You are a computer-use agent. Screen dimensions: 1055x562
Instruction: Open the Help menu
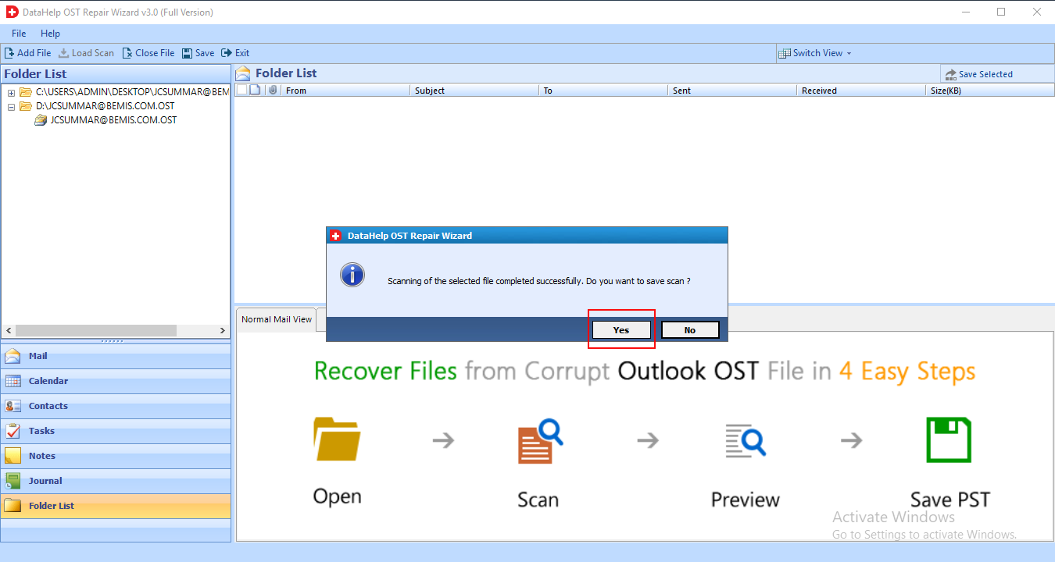(50, 34)
